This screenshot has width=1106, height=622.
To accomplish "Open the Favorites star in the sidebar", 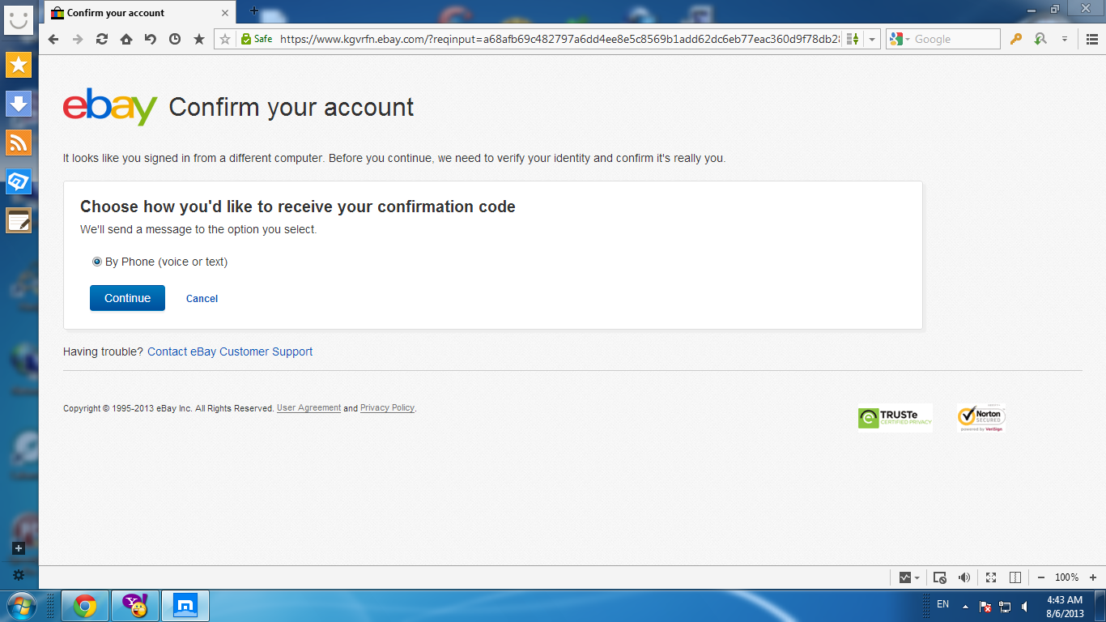I will pyautogui.click(x=18, y=66).
